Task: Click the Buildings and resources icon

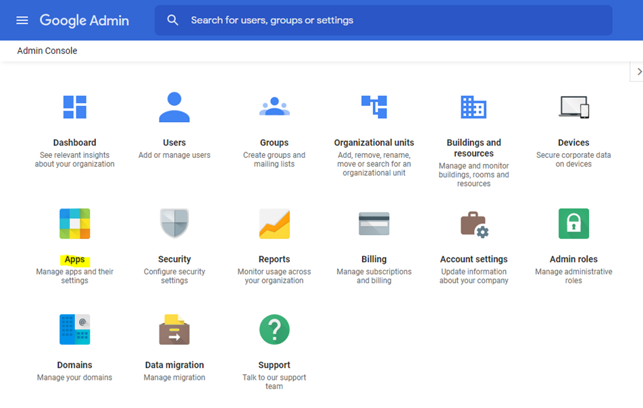Action: [473, 107]
